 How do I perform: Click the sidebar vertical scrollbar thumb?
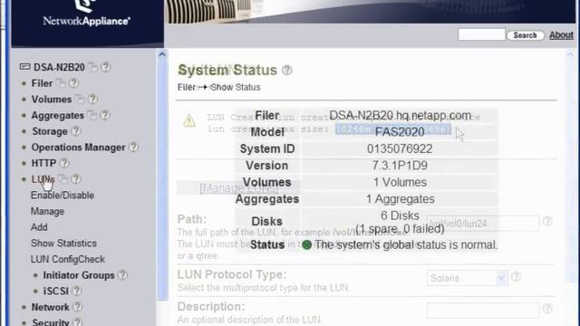tap(162, 180)
